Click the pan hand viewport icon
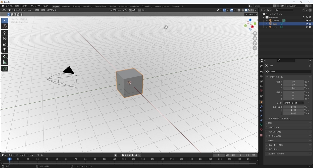The image size is (313, 168). point(255,39)
